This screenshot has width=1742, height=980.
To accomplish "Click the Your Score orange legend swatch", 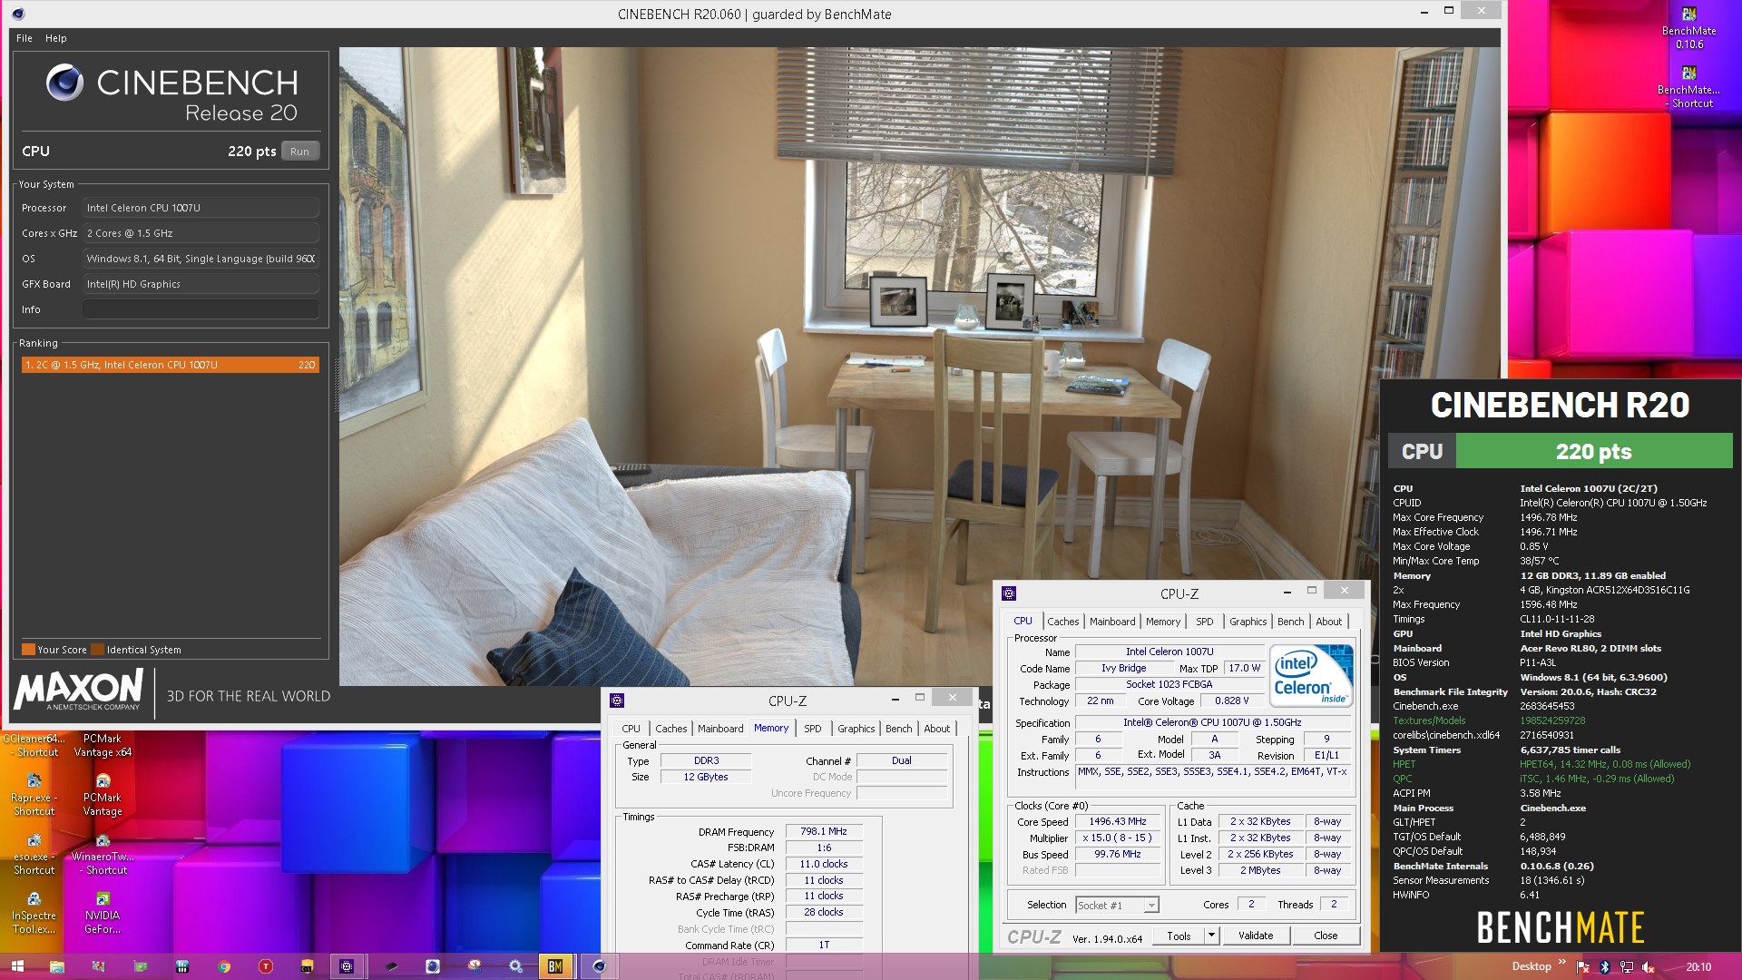I will pyautogui.click(x=28, y=650).
